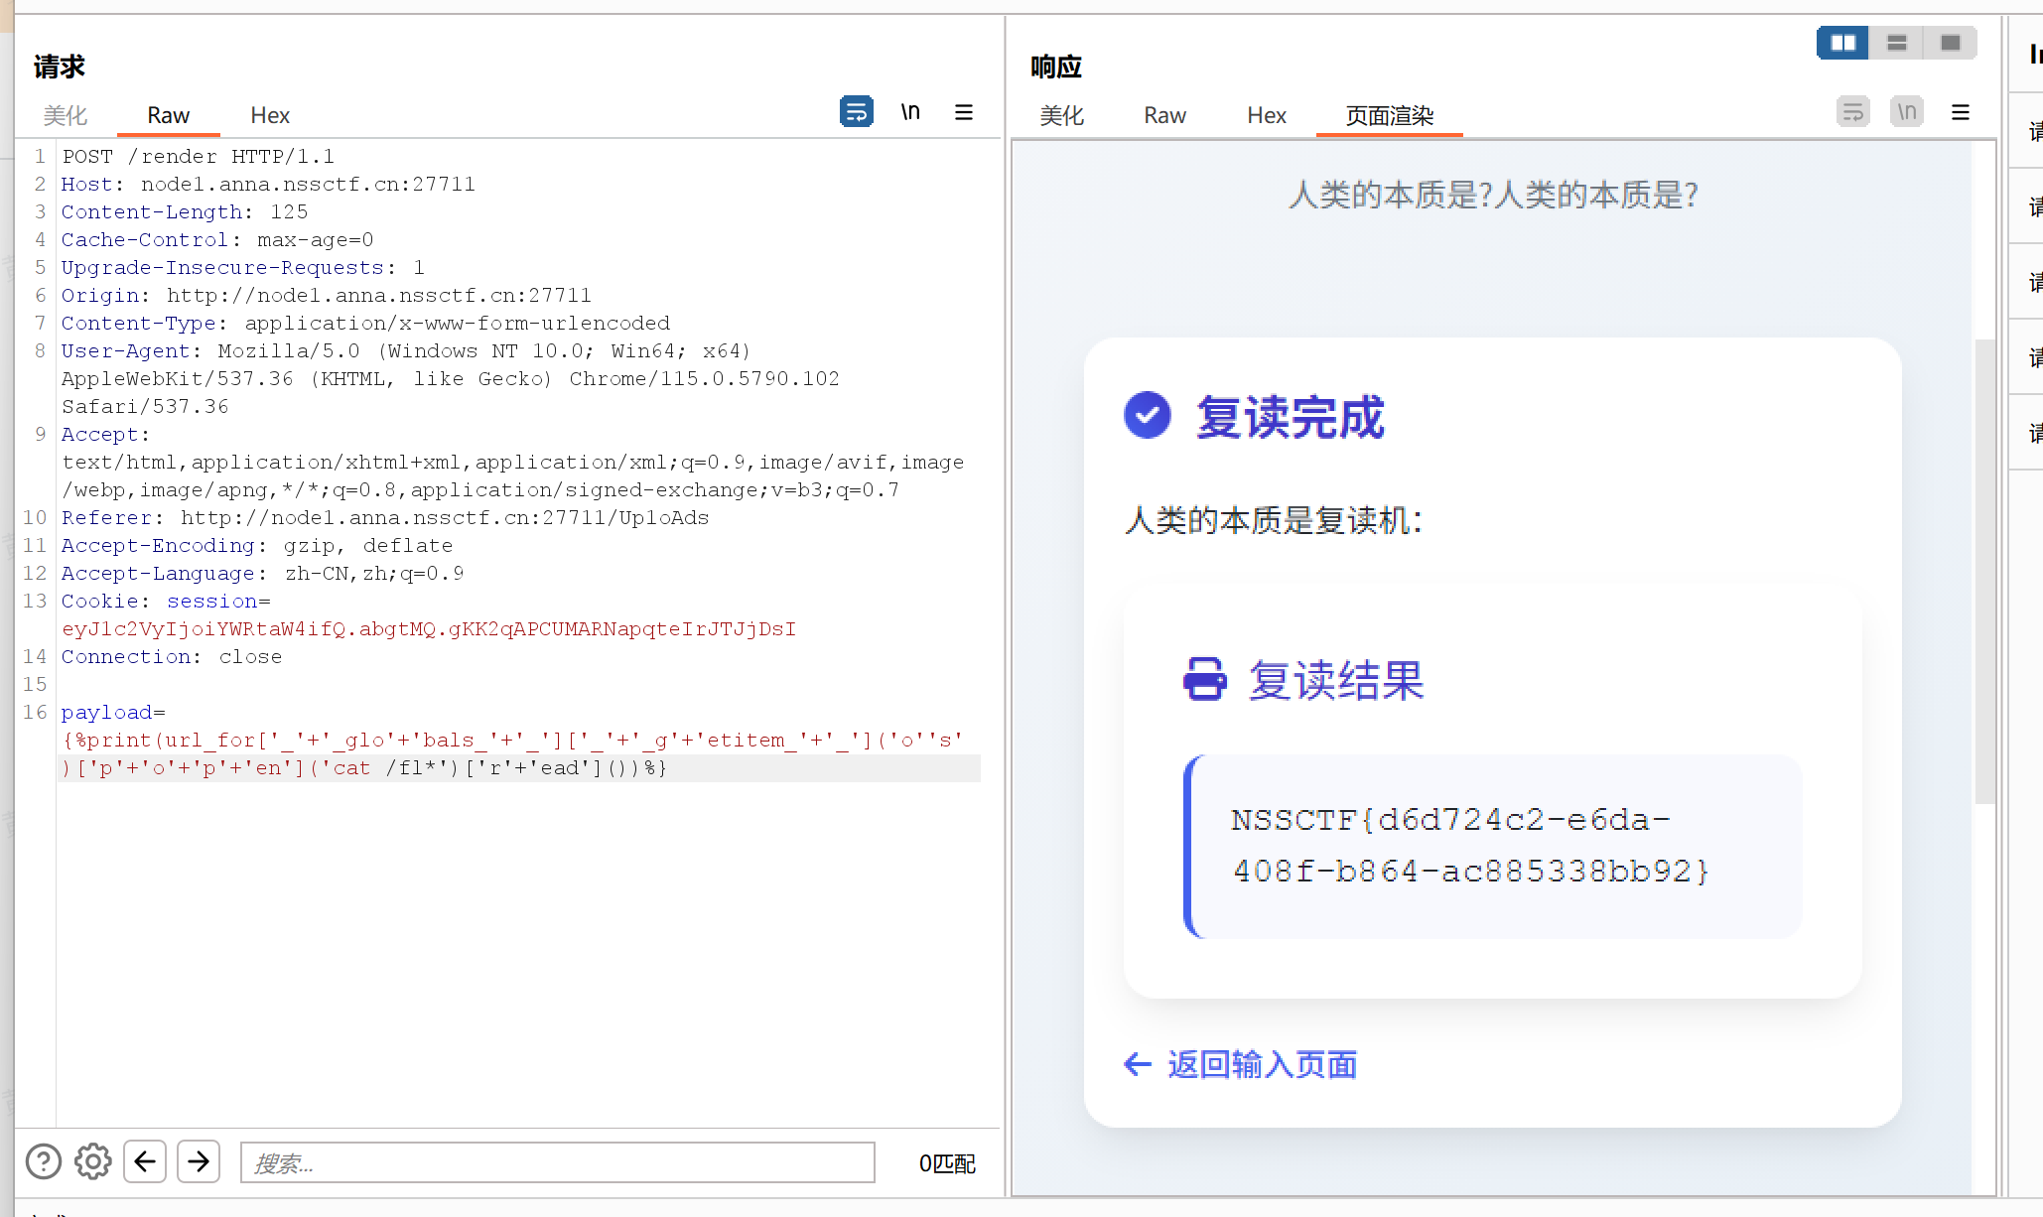Toggle word wrap icon in response panel
Viewport: 2043px width, 1217px height.
(x=1852, y=112)
